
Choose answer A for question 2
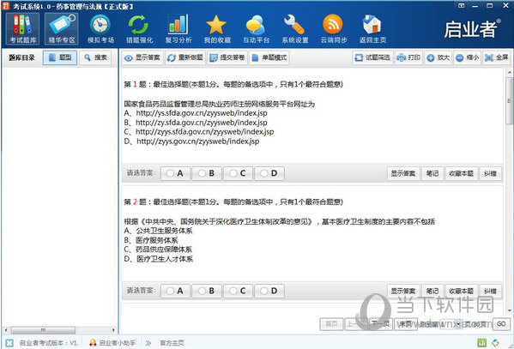pyautogui.click(x=175, y=291)
